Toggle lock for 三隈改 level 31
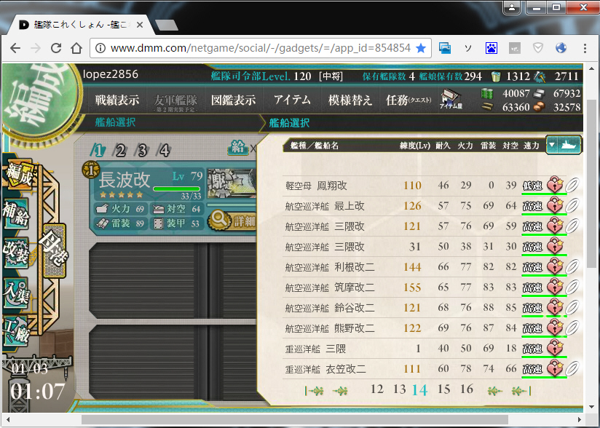600x428 pixels. (x=554, y=246)
